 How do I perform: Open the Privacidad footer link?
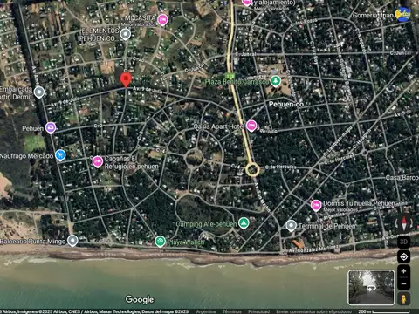(x=258, y=311)
